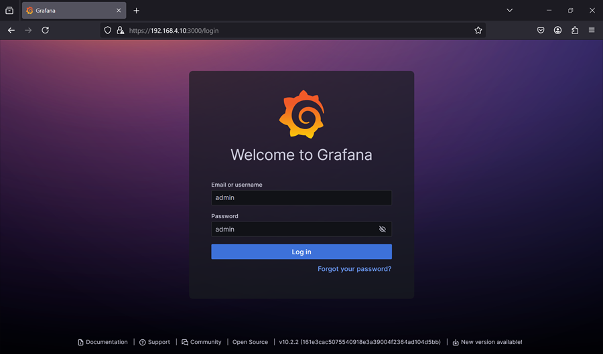Open the Pocket save icon
The height and width of the screenshot is (354, 603).
tap(541, 30)
